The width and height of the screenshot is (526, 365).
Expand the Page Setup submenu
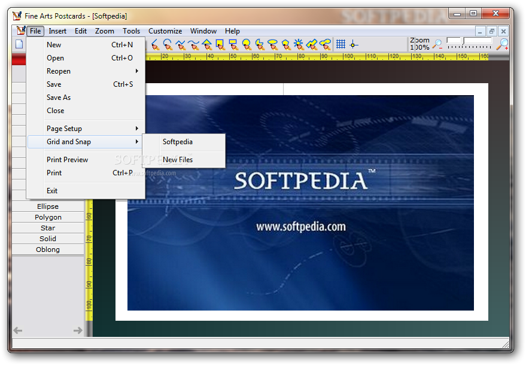coord(86,128)
